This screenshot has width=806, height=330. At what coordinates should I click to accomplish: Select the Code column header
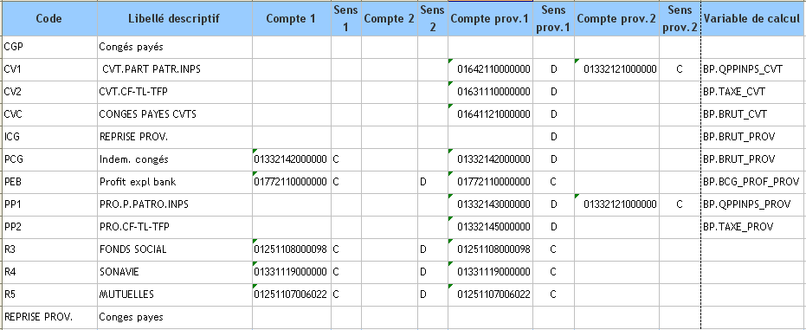(x=48, y=19)
